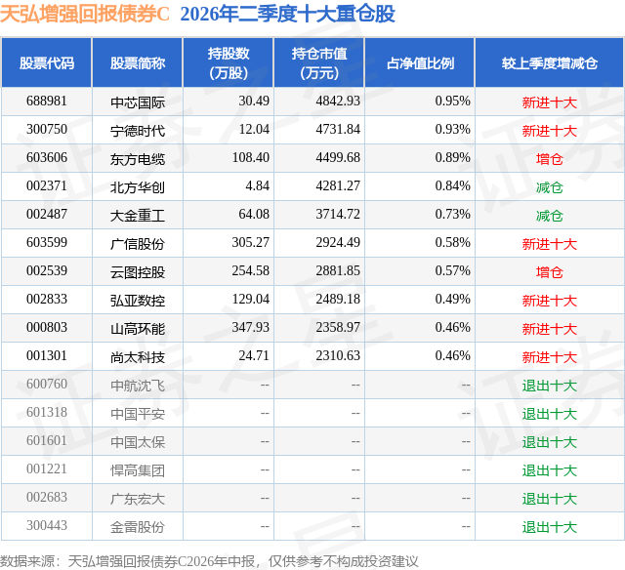Click the 增仓 label for 云图控股
The width and height of the screenshot is (625, 570).
[x=549, y=271]
